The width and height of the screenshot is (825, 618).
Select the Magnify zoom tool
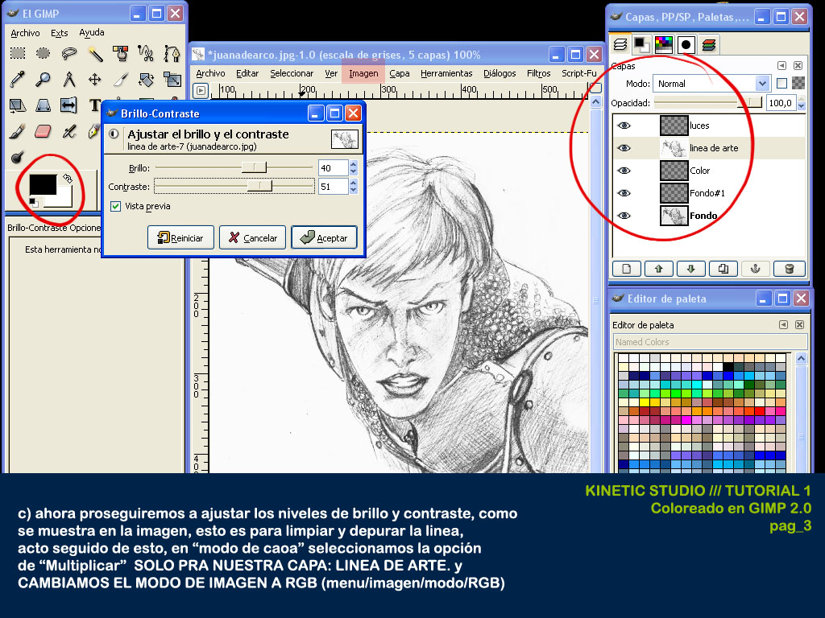pos(44,80)
